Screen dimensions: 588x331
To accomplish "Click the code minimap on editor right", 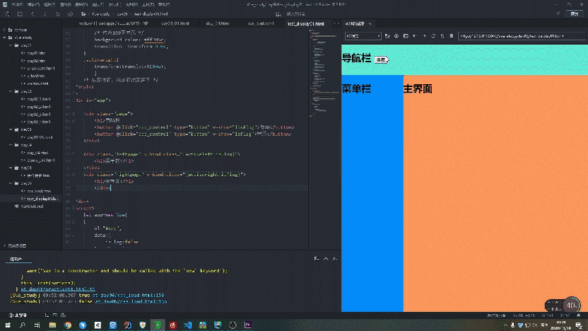I will pyautogui.click(x=324, y=71).
